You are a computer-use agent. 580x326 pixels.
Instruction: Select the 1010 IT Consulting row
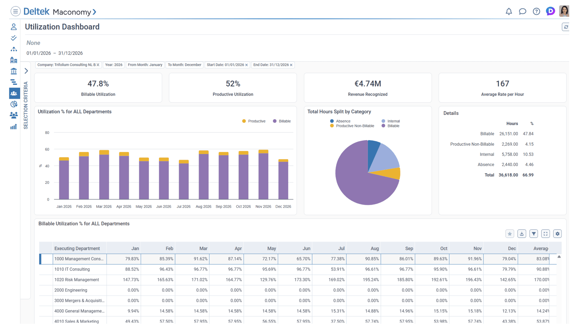(x=72, y=269)
